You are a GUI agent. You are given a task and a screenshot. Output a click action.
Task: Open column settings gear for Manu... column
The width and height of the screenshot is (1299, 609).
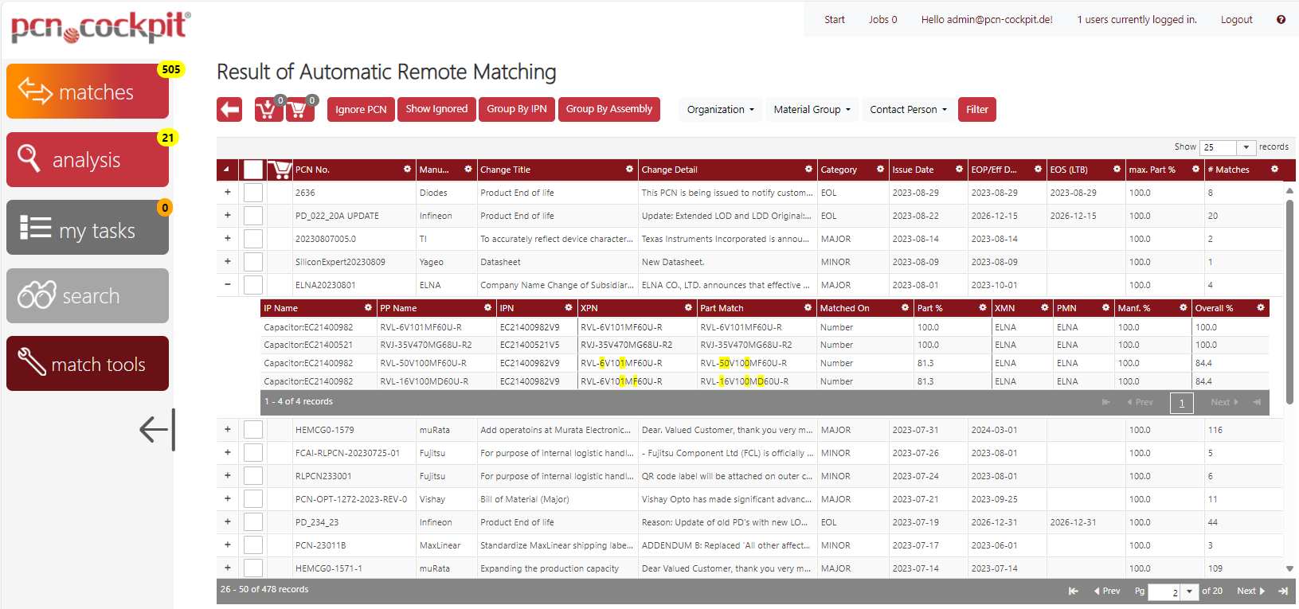tap(468, 170)
